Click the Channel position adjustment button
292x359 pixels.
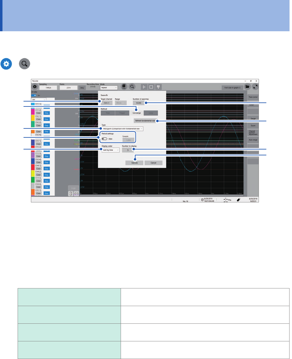pyautogui.click(x=253, y=133)
